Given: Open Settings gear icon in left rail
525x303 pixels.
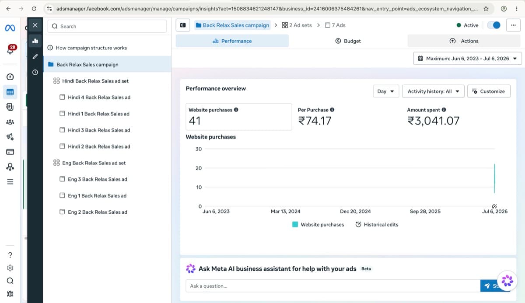Looking at the screenshot, I should tap(10, 268).
